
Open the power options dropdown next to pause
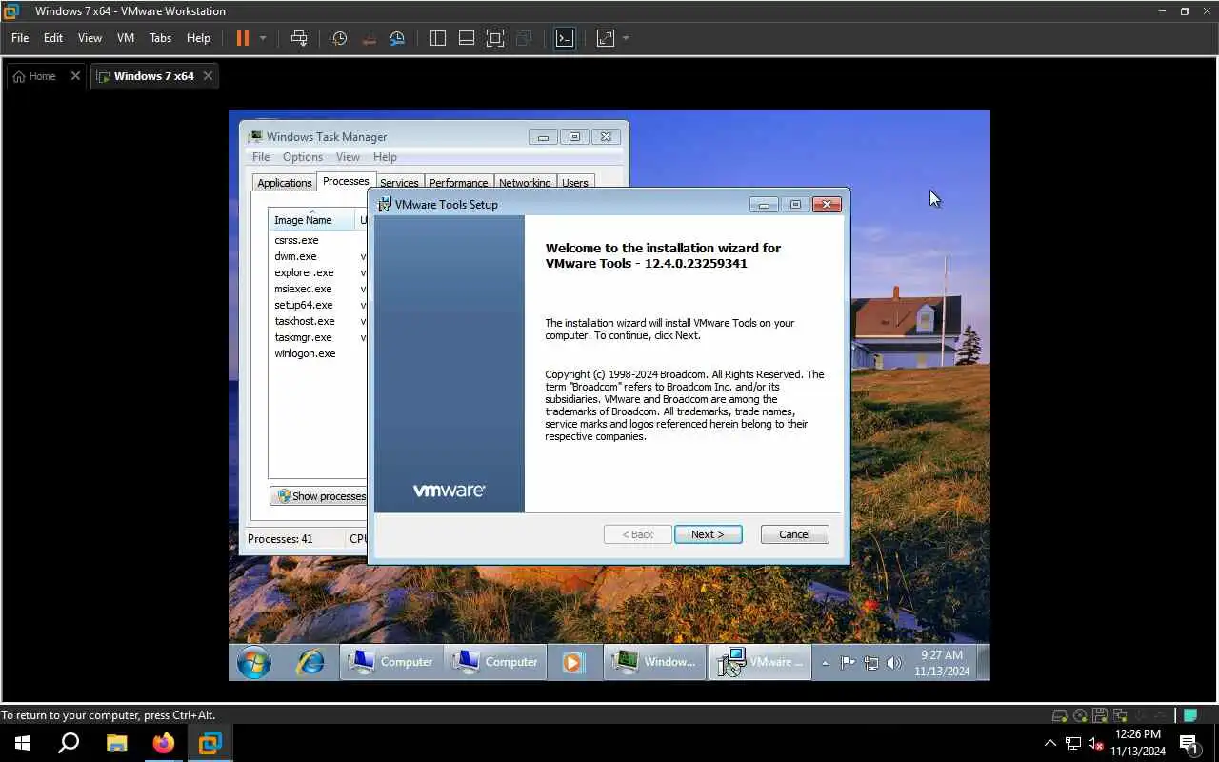(x=263, y=38)
